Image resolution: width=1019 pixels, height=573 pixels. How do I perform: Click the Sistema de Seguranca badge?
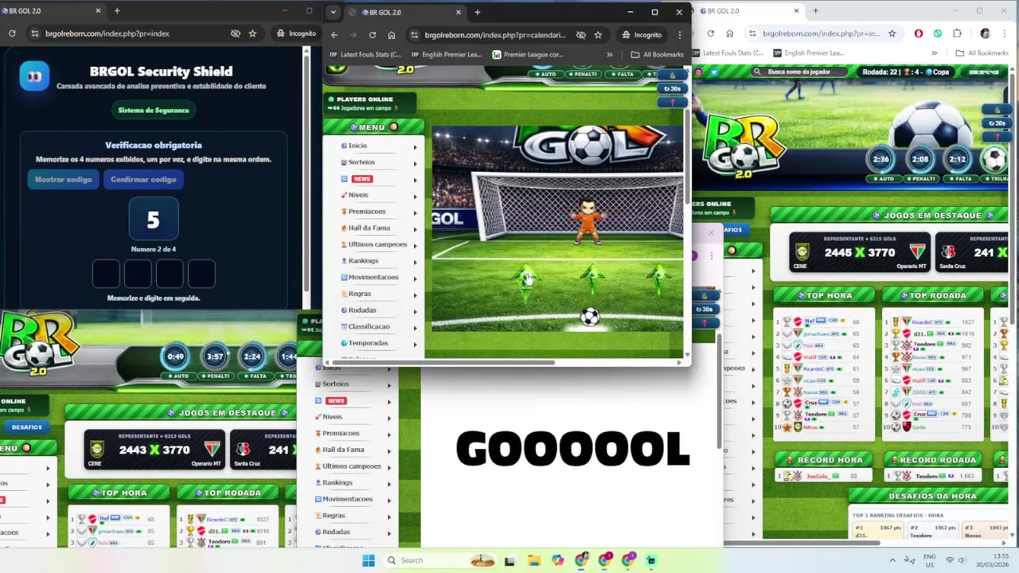[153, 110]
